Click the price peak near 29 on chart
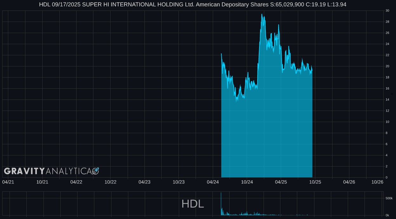The image size is (396, 219). 262,14
